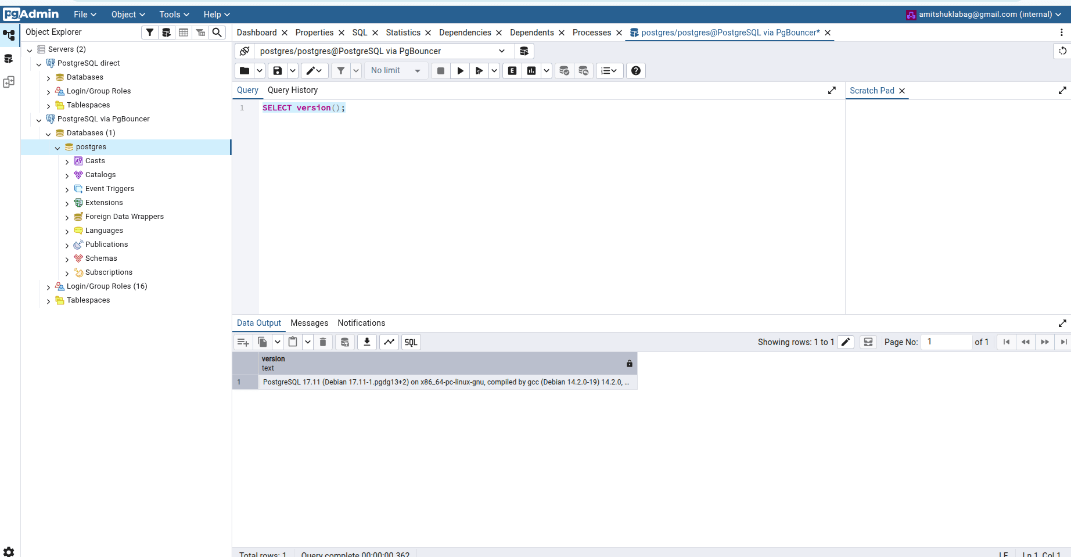Switch to the Dashboard tab
The image size is (1071, 557).
[257, 33]
